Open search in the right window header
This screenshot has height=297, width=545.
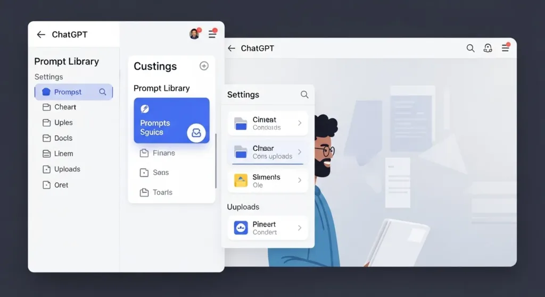470,48
